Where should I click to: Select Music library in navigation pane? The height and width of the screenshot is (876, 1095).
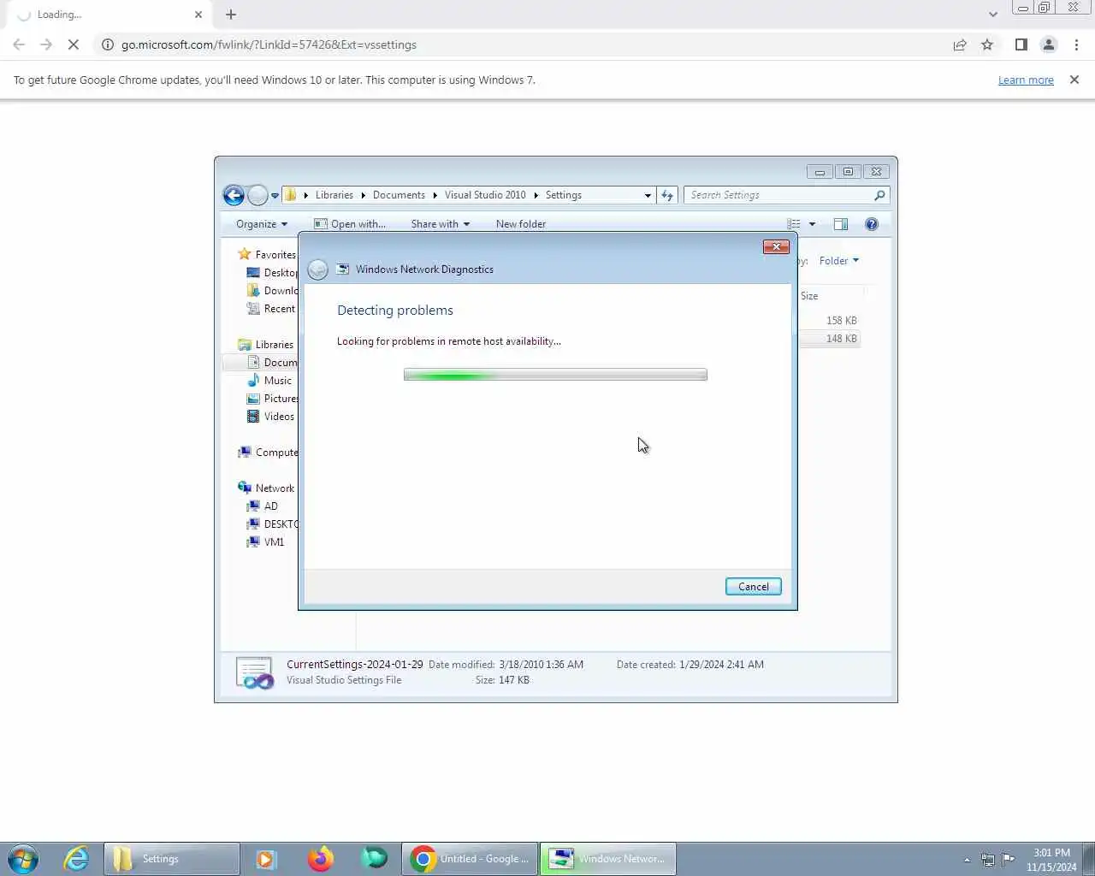(x=269, y=381)
